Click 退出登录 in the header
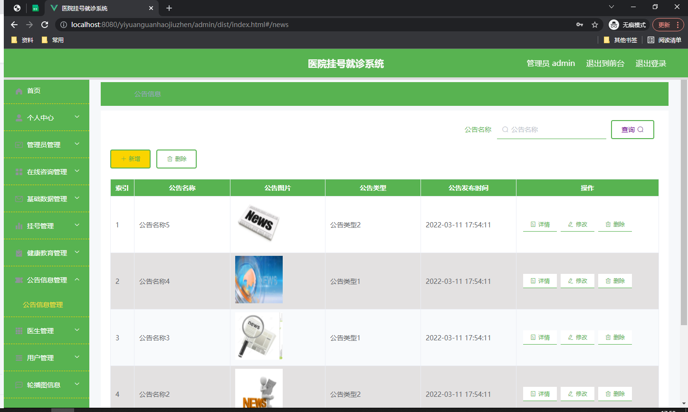Image resolution: width=688 pixels, height=412 pixels. click(651, 64)
